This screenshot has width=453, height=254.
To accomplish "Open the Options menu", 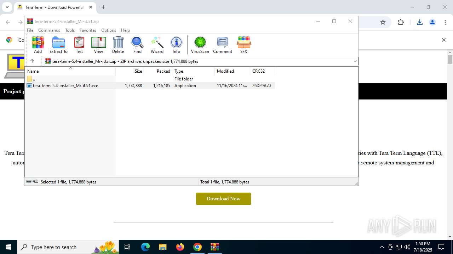I will pyautogui.click(x=109, y=30).
